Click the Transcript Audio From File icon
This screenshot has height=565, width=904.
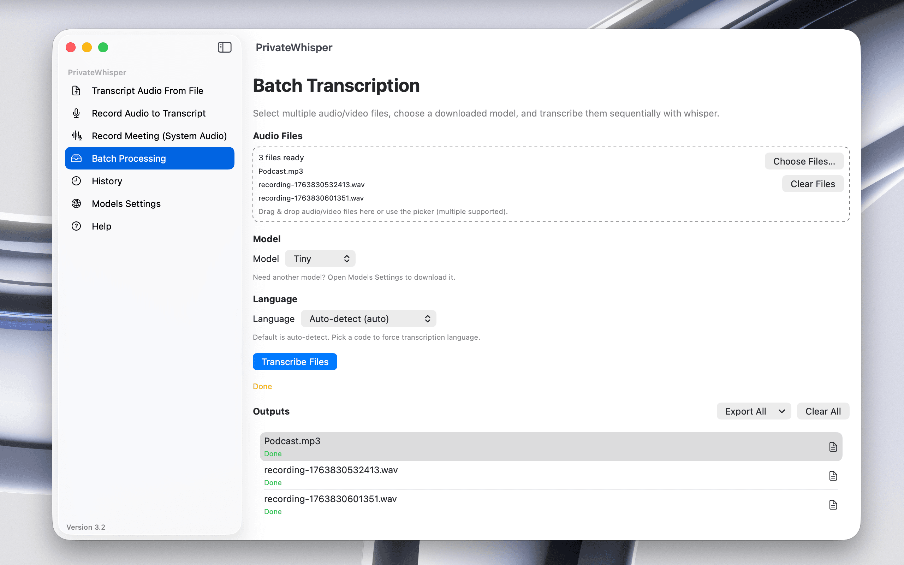(x=76, y=91)
